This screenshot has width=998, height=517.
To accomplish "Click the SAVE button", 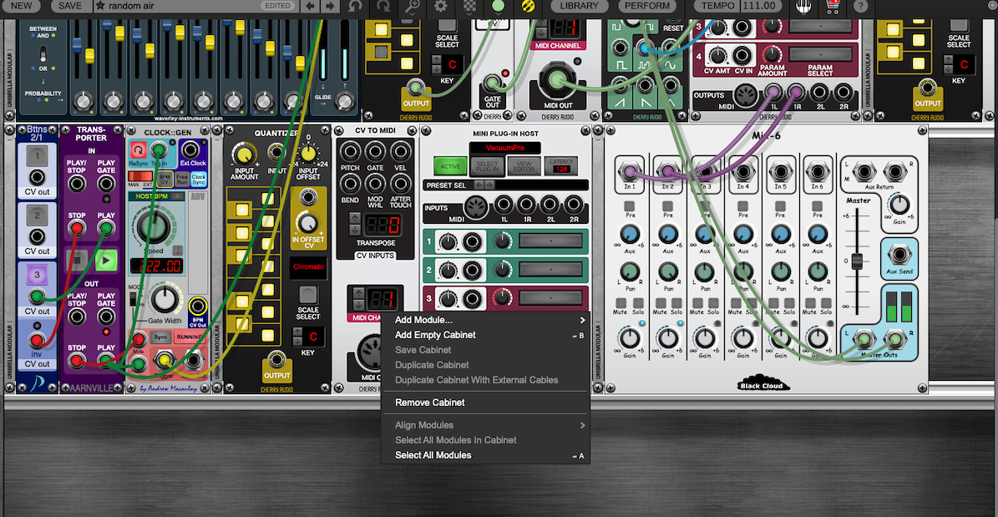I will [x=70, y=6].
